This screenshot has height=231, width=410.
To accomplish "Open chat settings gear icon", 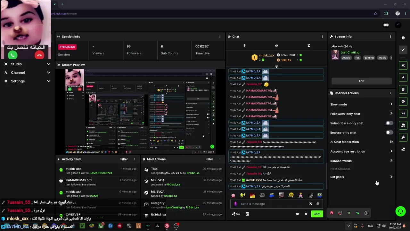I will (306, 214).
